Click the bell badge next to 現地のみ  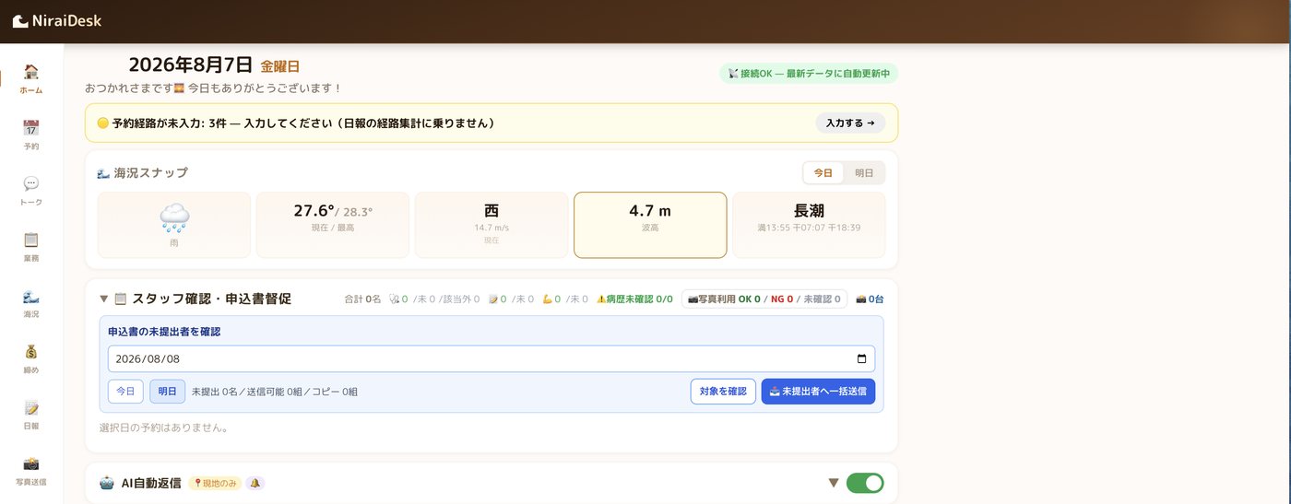(255, 483)
